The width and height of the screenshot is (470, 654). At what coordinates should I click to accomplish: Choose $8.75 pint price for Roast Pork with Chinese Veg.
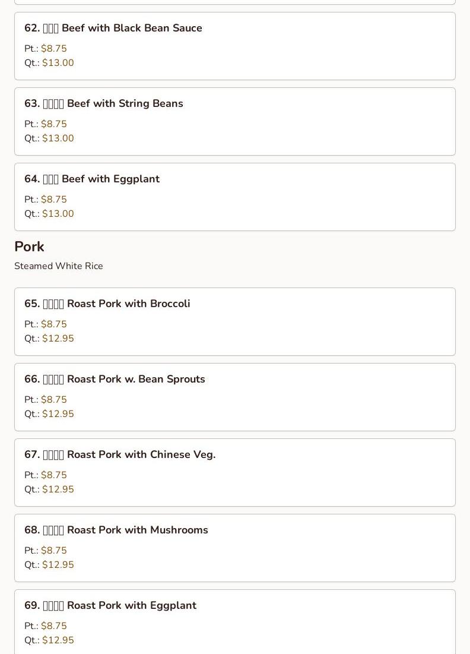54,475
